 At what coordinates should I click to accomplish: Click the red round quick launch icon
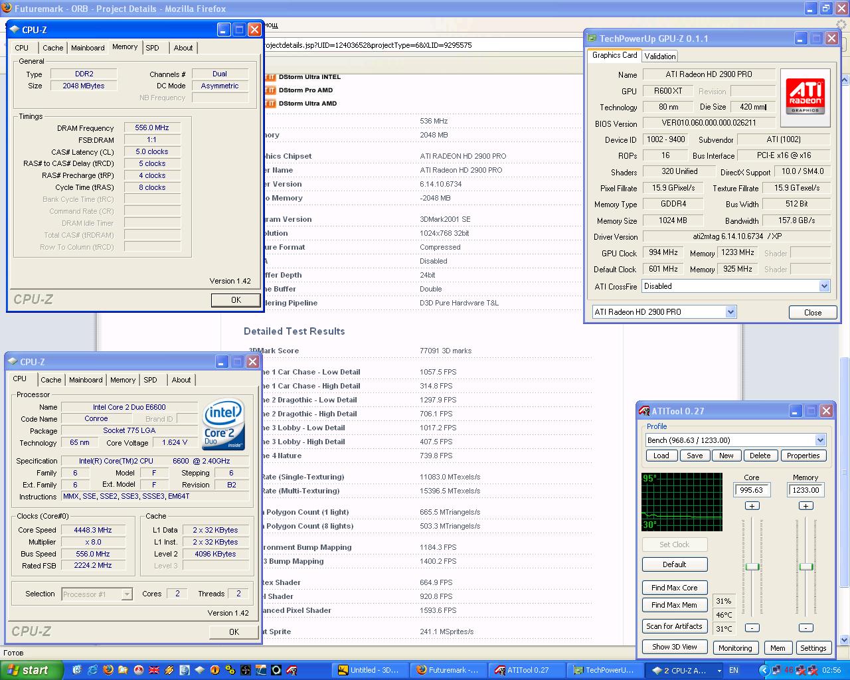139,670
